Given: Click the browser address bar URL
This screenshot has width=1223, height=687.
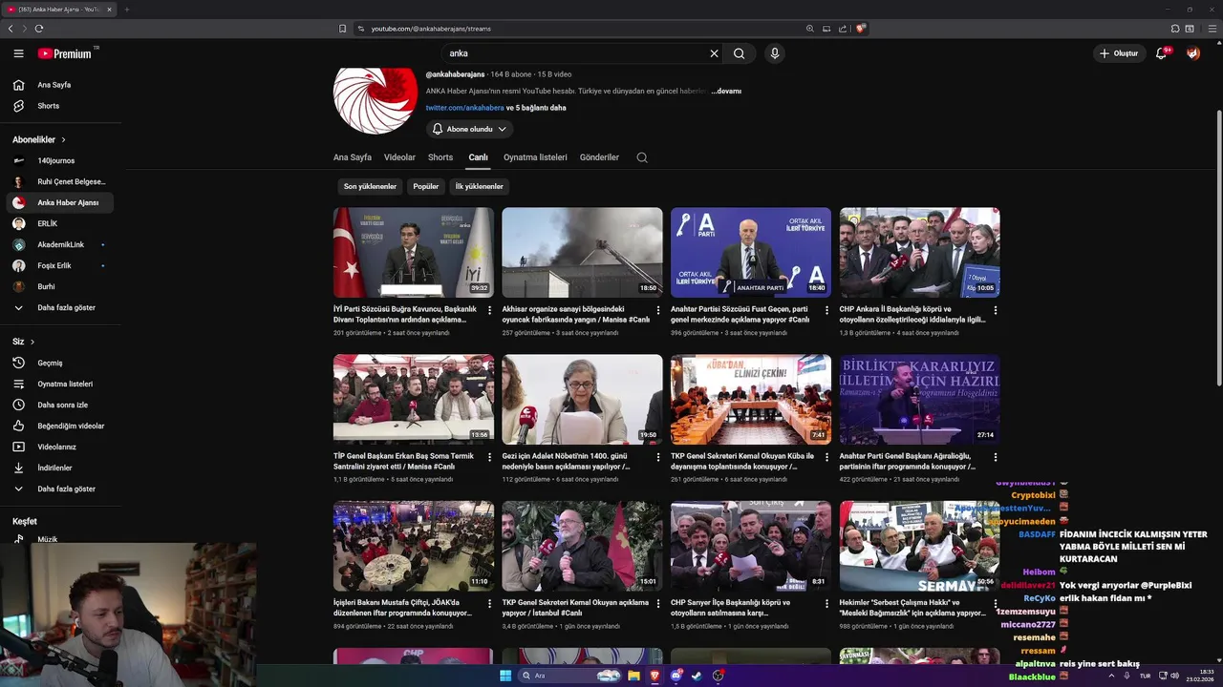Looking at the screenshot, I should 431,29.
